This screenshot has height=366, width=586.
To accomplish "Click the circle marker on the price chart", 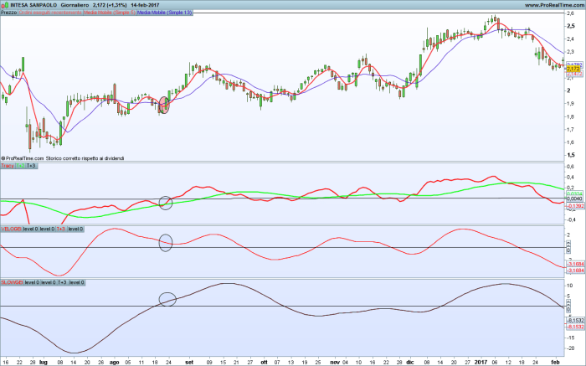I will pos(164,105).
